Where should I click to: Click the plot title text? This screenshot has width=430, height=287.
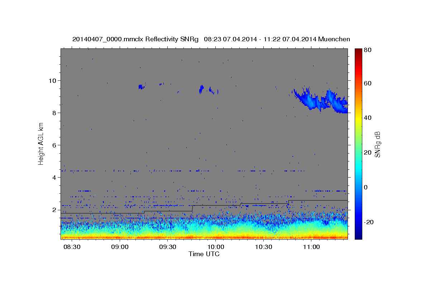point(211,39)
